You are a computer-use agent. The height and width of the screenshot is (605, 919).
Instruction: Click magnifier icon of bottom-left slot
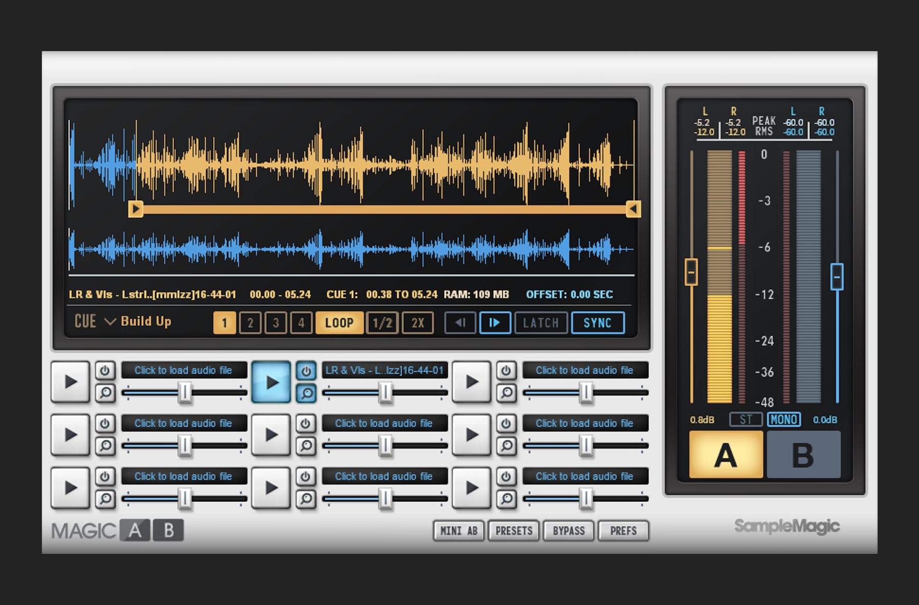[x=105, y=499]
